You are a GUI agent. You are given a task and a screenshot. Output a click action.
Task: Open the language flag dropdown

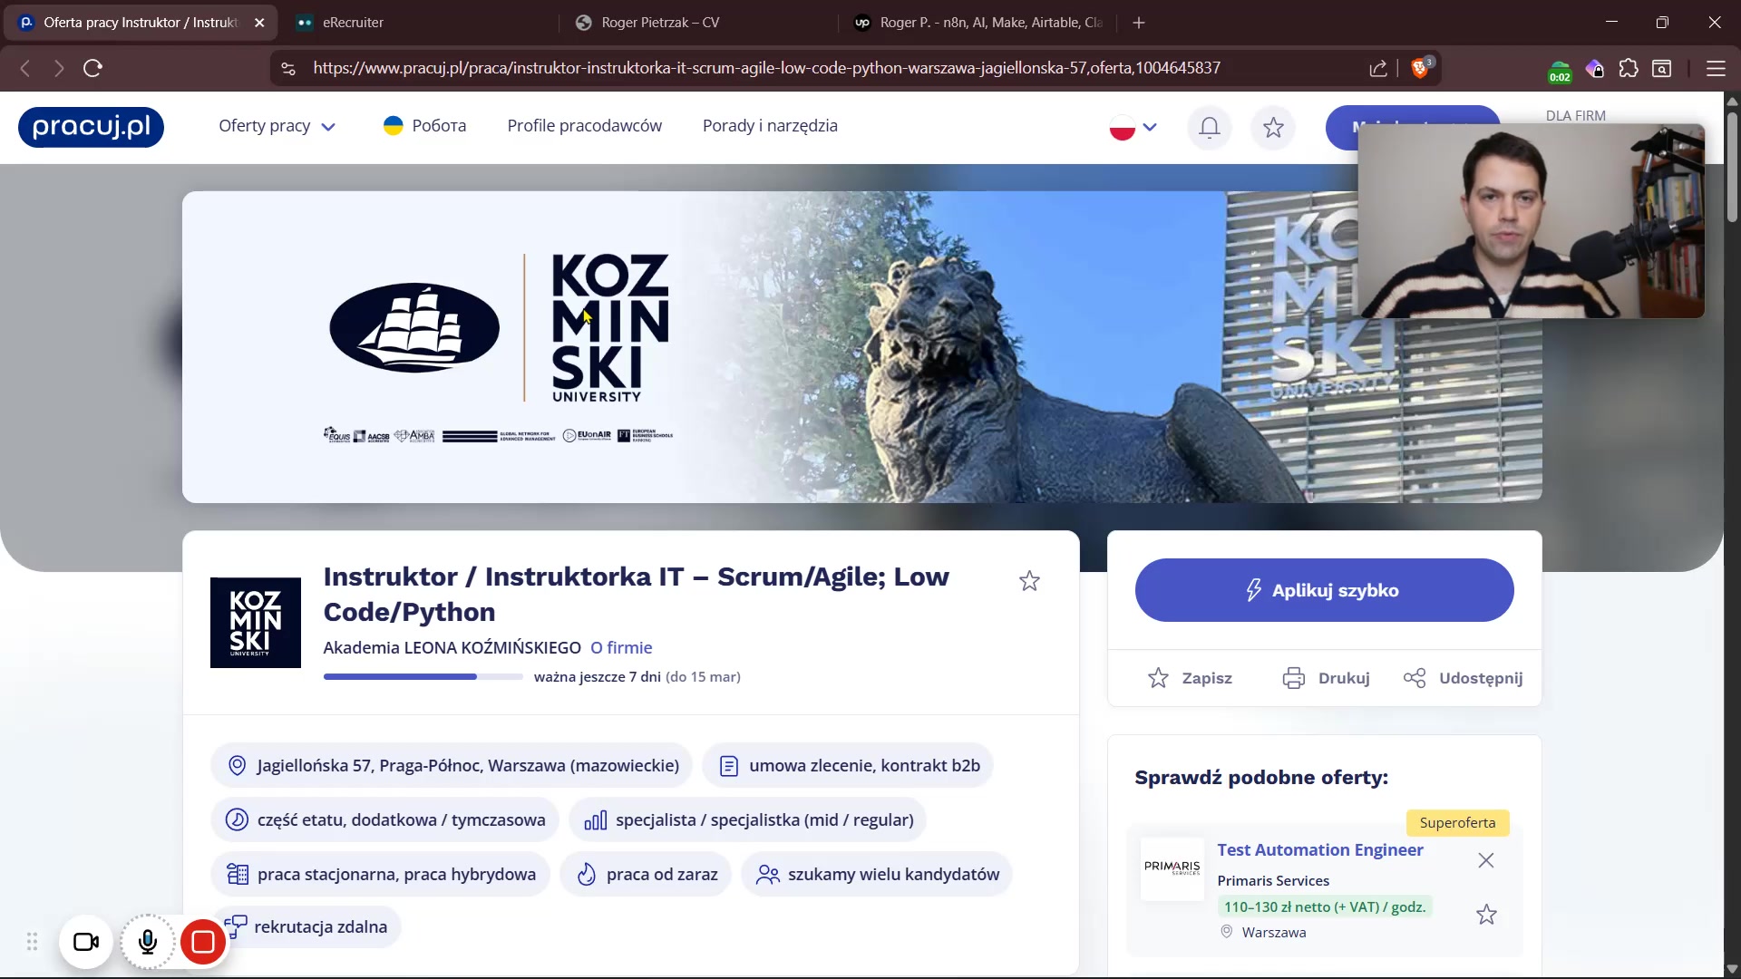1133,128
